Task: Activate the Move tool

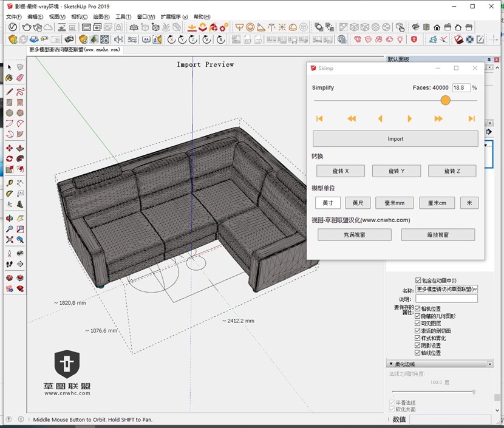Action: point(9,148)
